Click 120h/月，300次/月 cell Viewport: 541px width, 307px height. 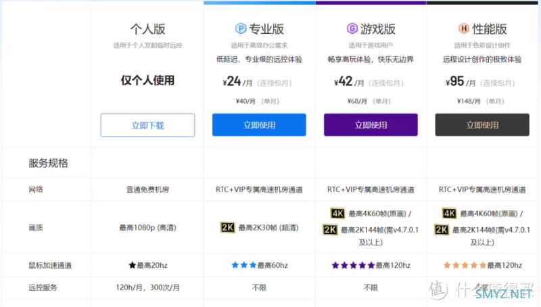coord(147,287)
